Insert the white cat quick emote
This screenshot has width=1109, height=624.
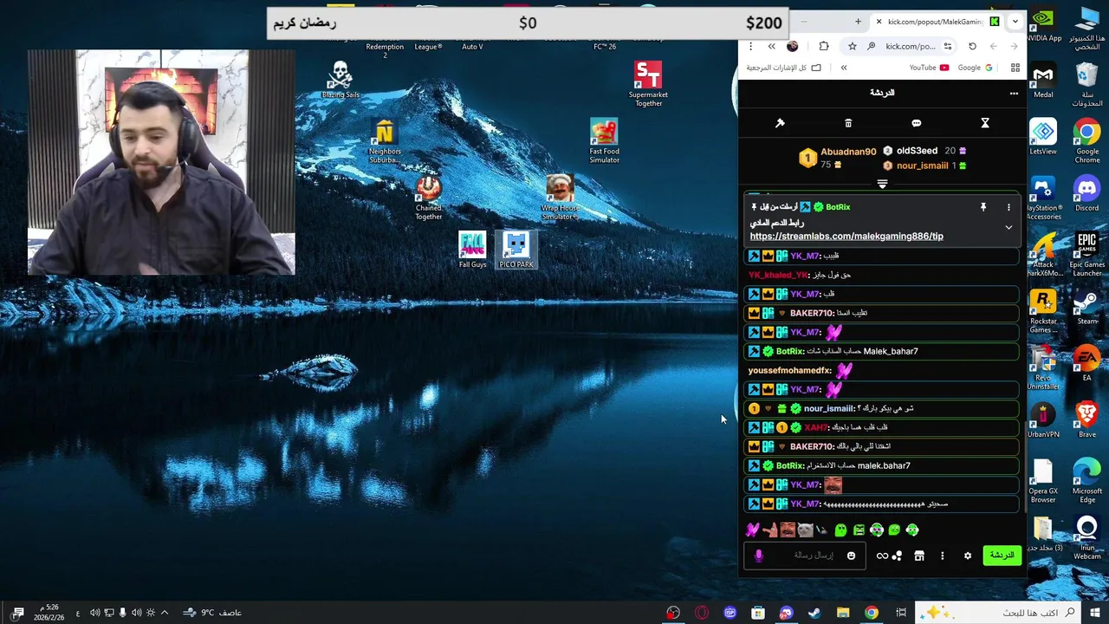point(805,530)
